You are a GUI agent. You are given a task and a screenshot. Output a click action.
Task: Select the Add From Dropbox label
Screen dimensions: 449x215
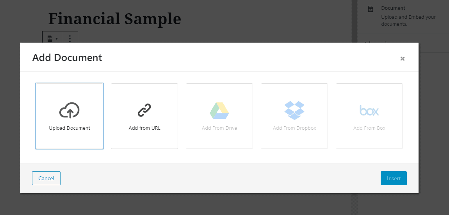[x=294, y=128]
